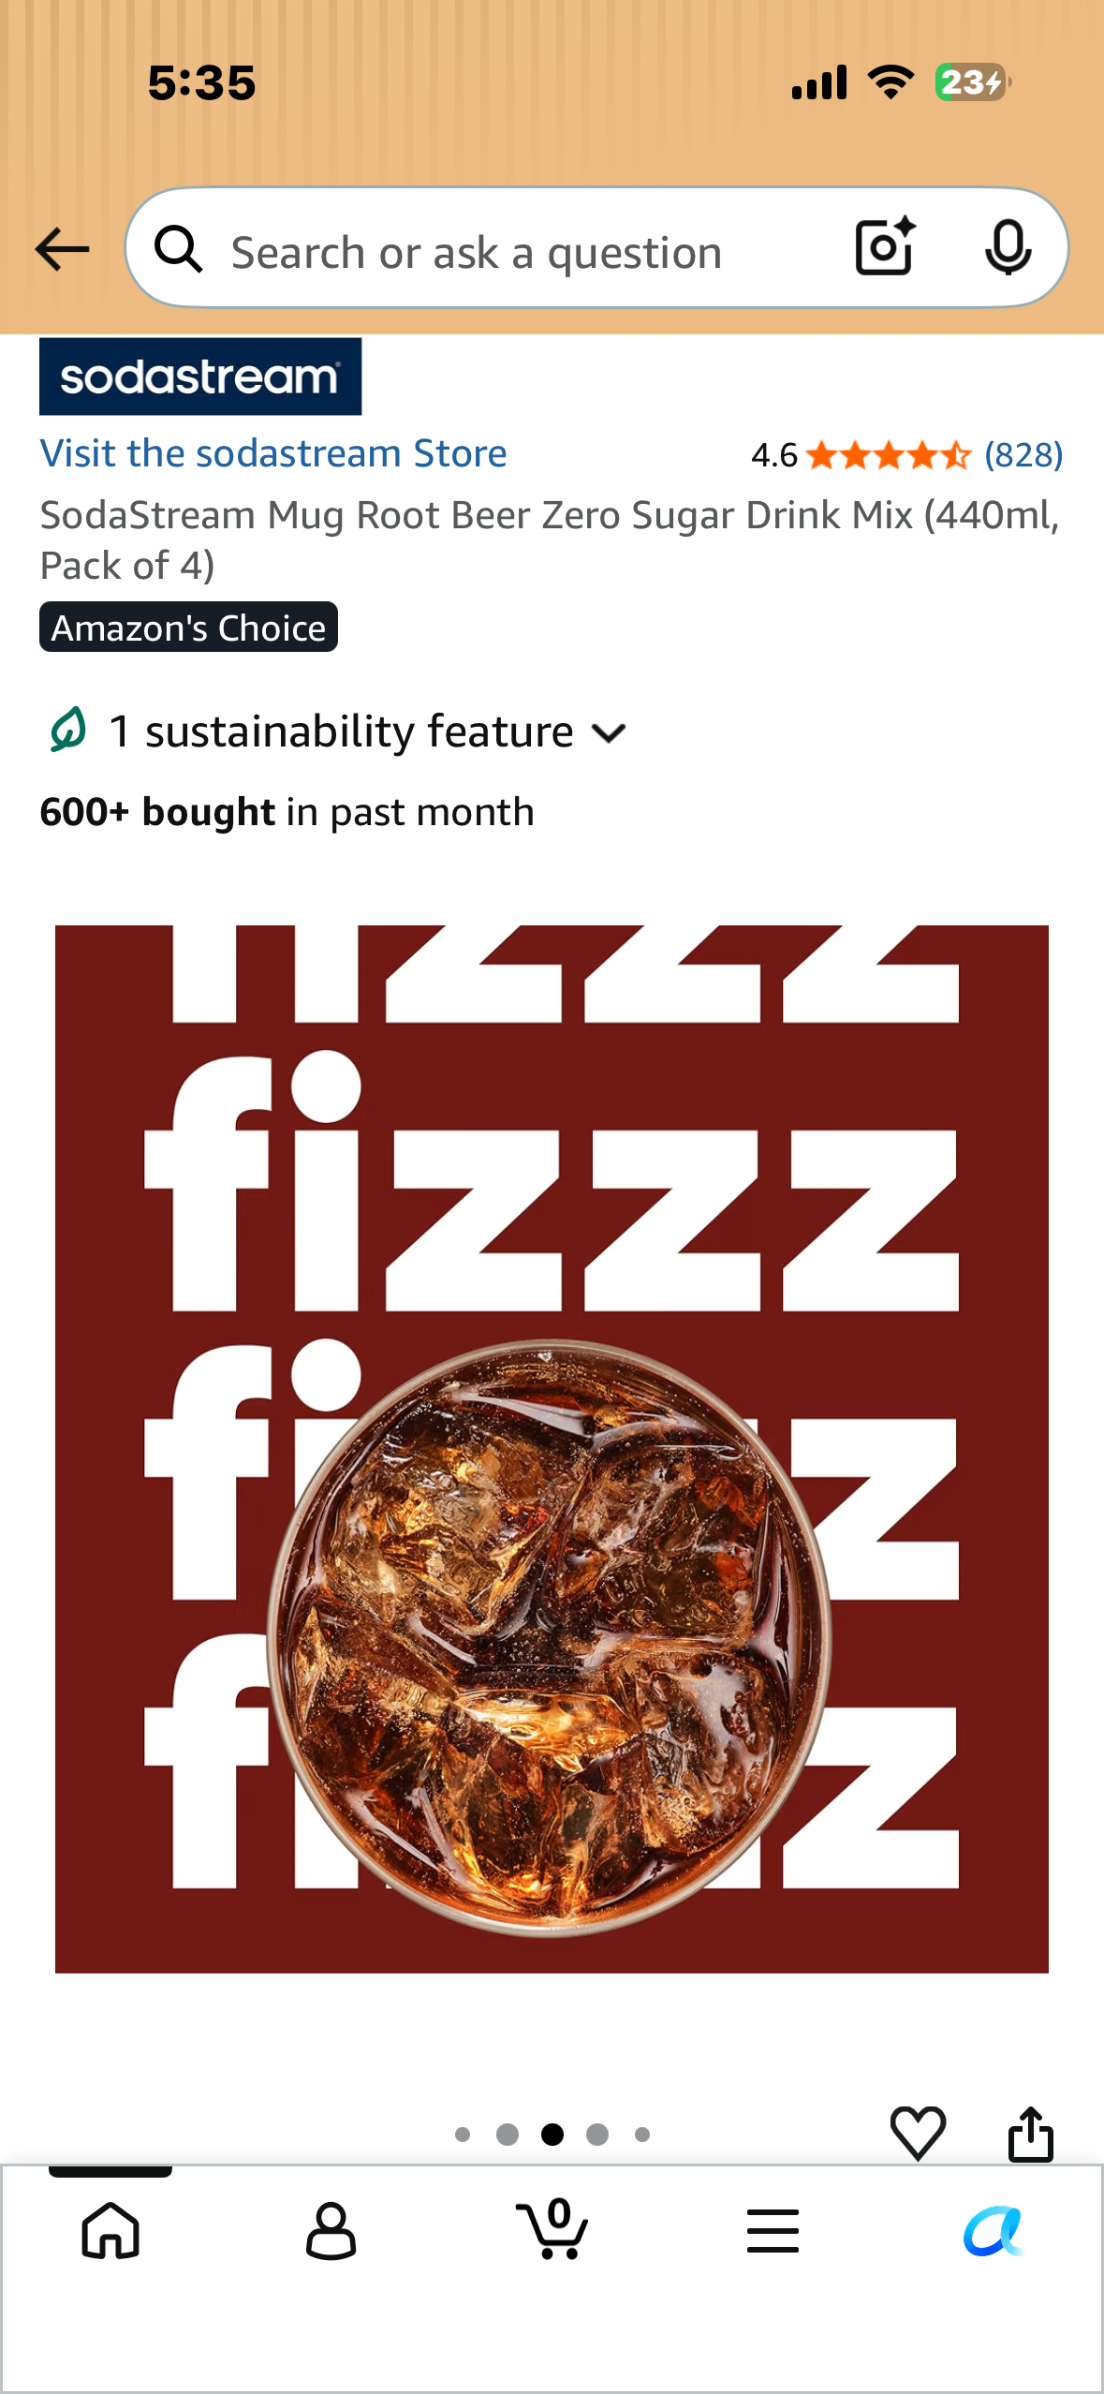Launch the Alexa assistant icon
Image resolution: width=1104 pixels, height=2394 pixels.
coord(994,2230)
